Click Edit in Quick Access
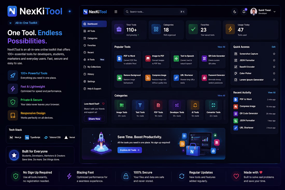The image size is (285, 190). (273, 47)
